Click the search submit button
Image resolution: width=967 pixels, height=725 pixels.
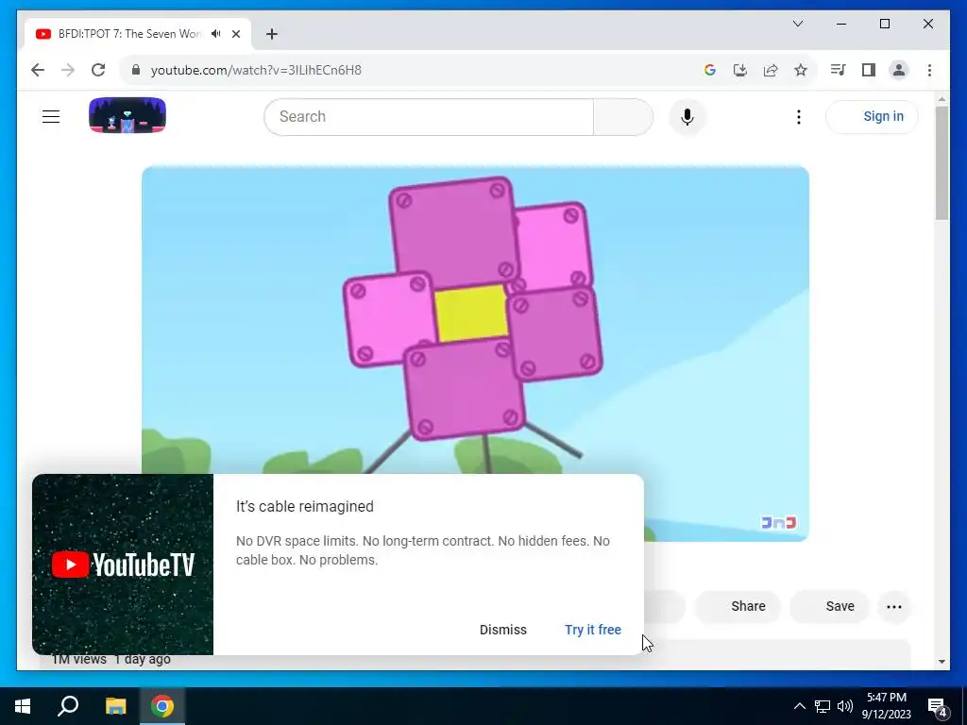[623, 116]
